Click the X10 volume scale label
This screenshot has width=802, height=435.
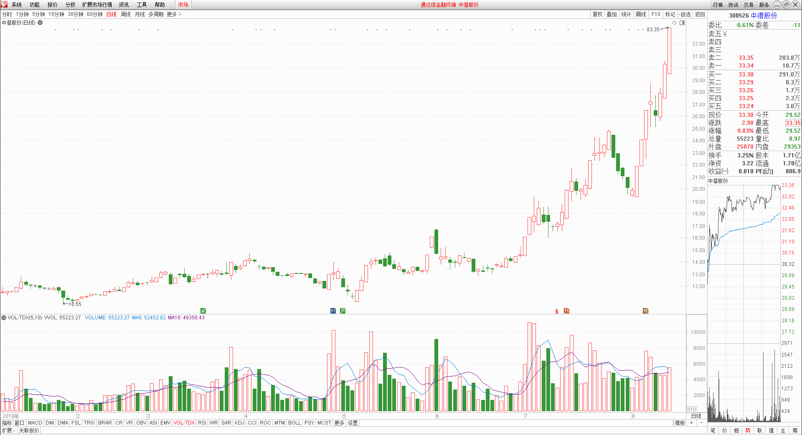pos(692,409)
